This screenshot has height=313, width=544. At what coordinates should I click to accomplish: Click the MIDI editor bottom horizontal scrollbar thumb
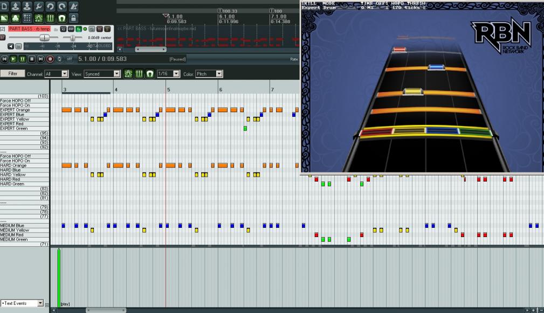tap(106, 310)
